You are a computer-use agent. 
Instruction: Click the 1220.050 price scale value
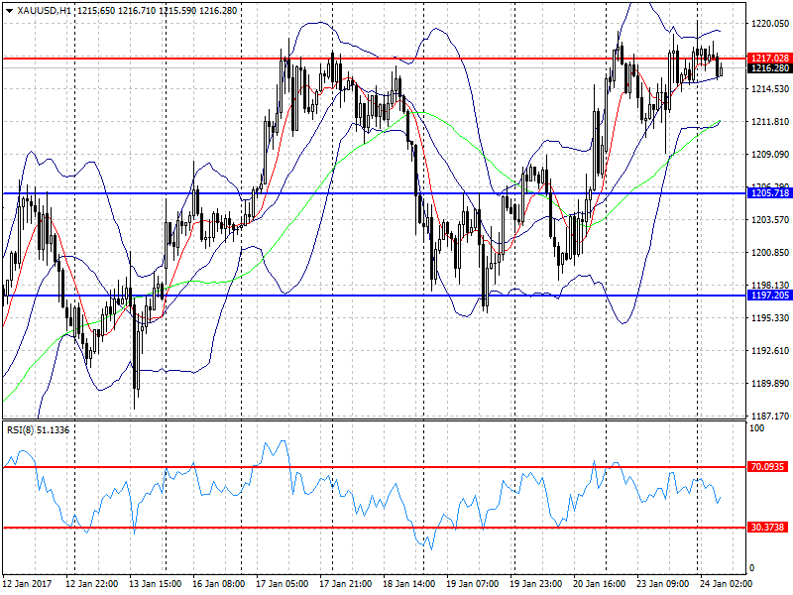pyautogui.click(x=770, y=23)
